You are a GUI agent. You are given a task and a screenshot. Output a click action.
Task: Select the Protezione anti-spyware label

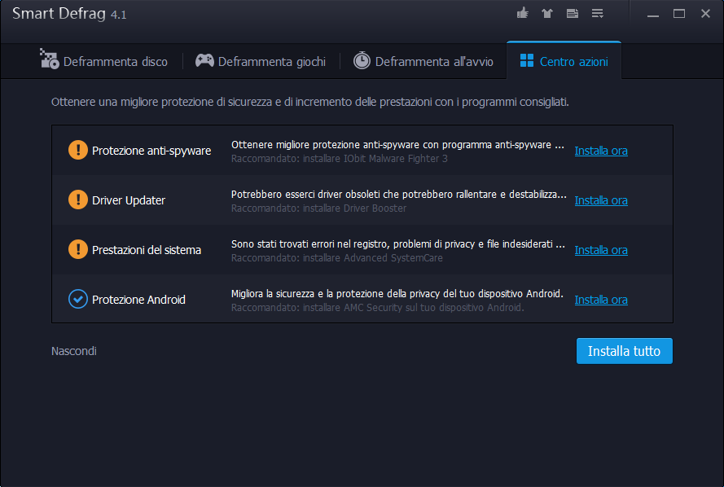pyautogui.click(x=151, y=151)
